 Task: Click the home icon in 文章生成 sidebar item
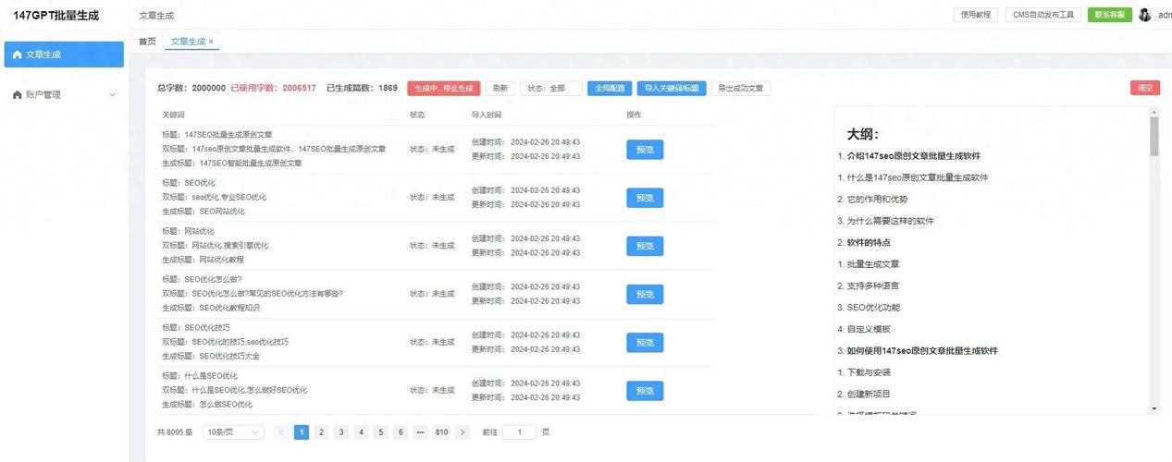[18, 55]
